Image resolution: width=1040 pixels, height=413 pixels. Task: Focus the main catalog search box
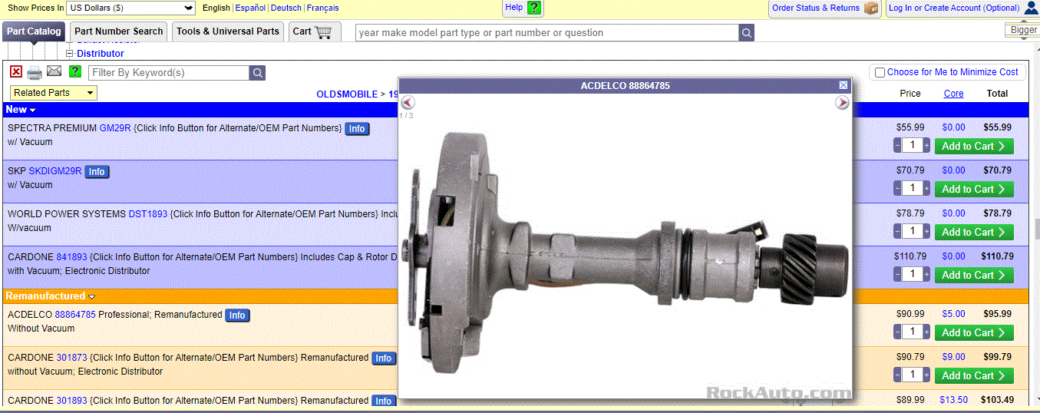(x=547, y=33)
